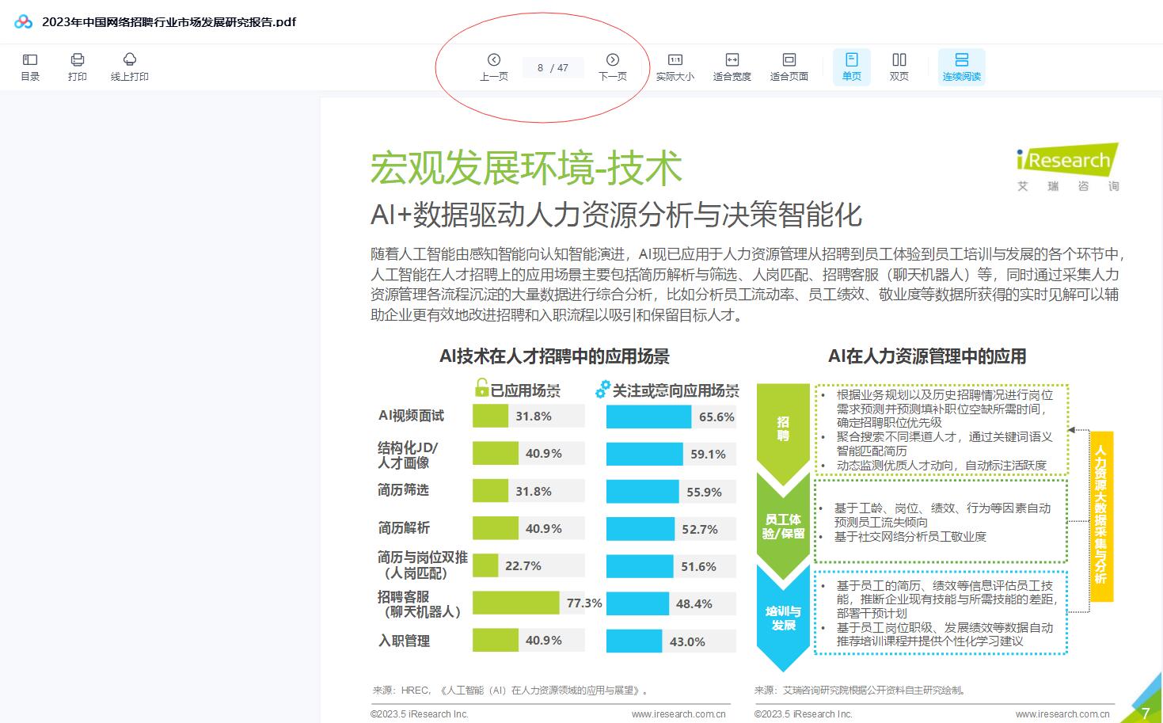Click the green 招聘客服 77.3% bar
Image resolution: width=1163 pixels, height=723 pixels.
coord(516,603)
